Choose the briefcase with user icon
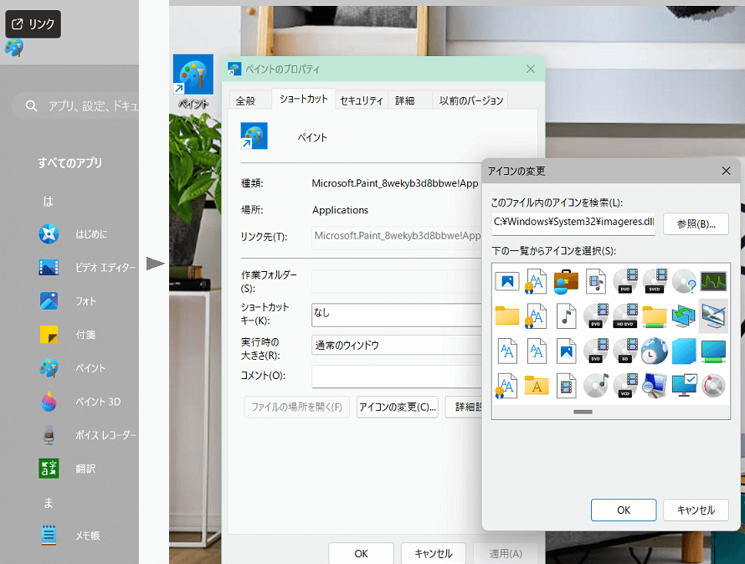745x564 pixels. (566, 281)
